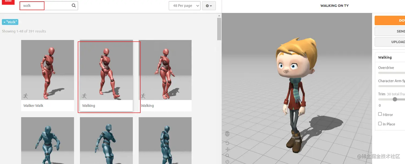The height and width of the screenshot is (164, 405).
Task: Click the Walker Walk label text
Action: 33,106
